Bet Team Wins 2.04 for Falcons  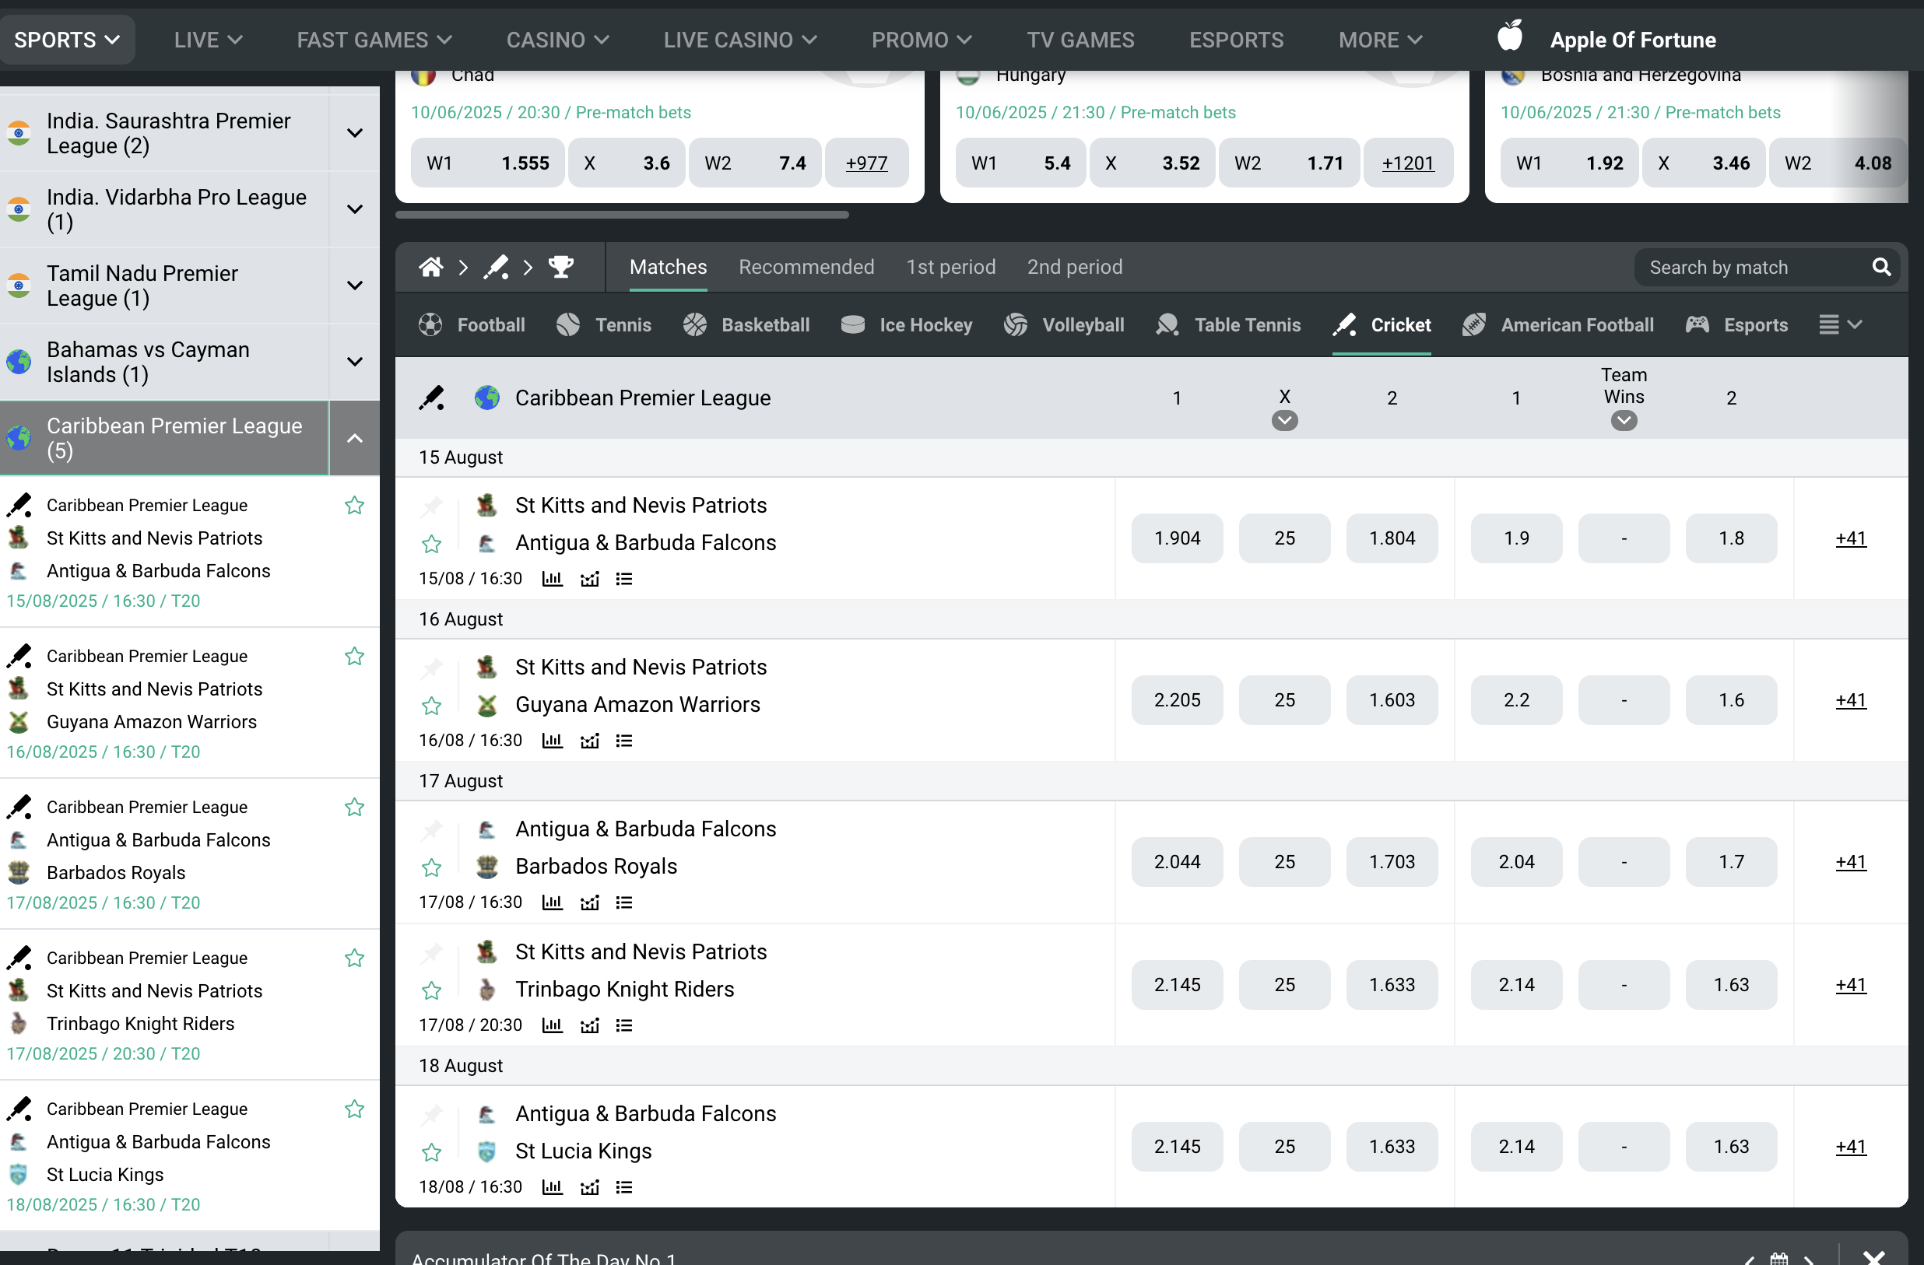point(1517,862)
